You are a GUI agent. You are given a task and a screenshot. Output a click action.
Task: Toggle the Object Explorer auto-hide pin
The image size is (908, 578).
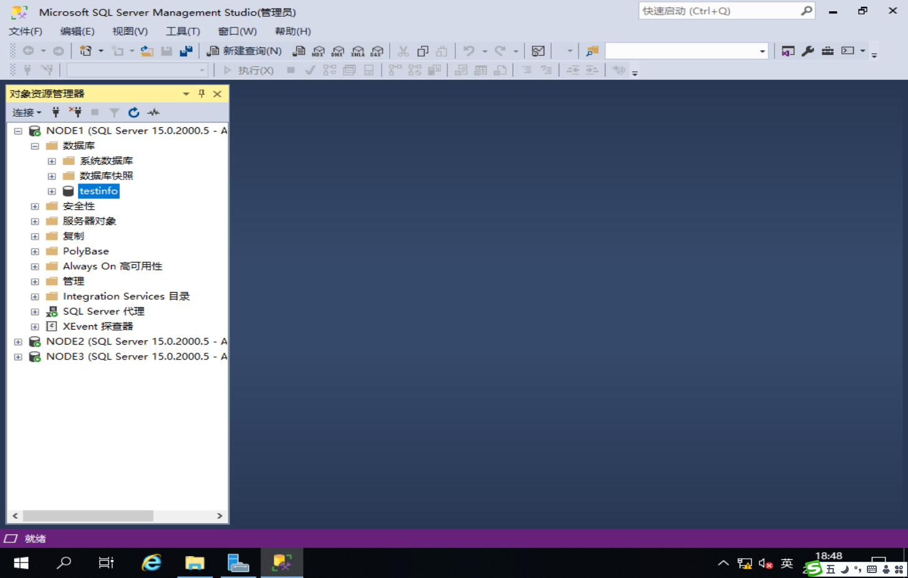point(201,94)
